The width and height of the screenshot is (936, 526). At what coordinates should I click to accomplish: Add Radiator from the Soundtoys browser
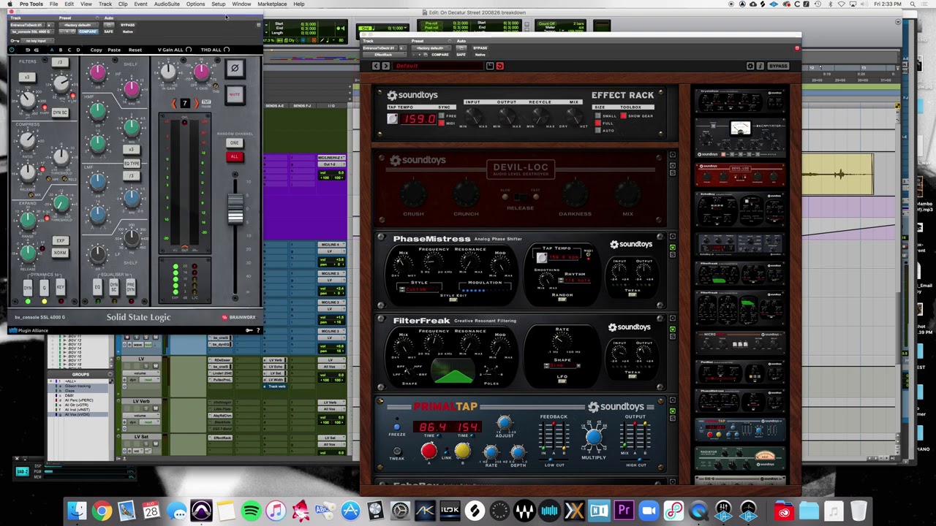tap(740, 459)
